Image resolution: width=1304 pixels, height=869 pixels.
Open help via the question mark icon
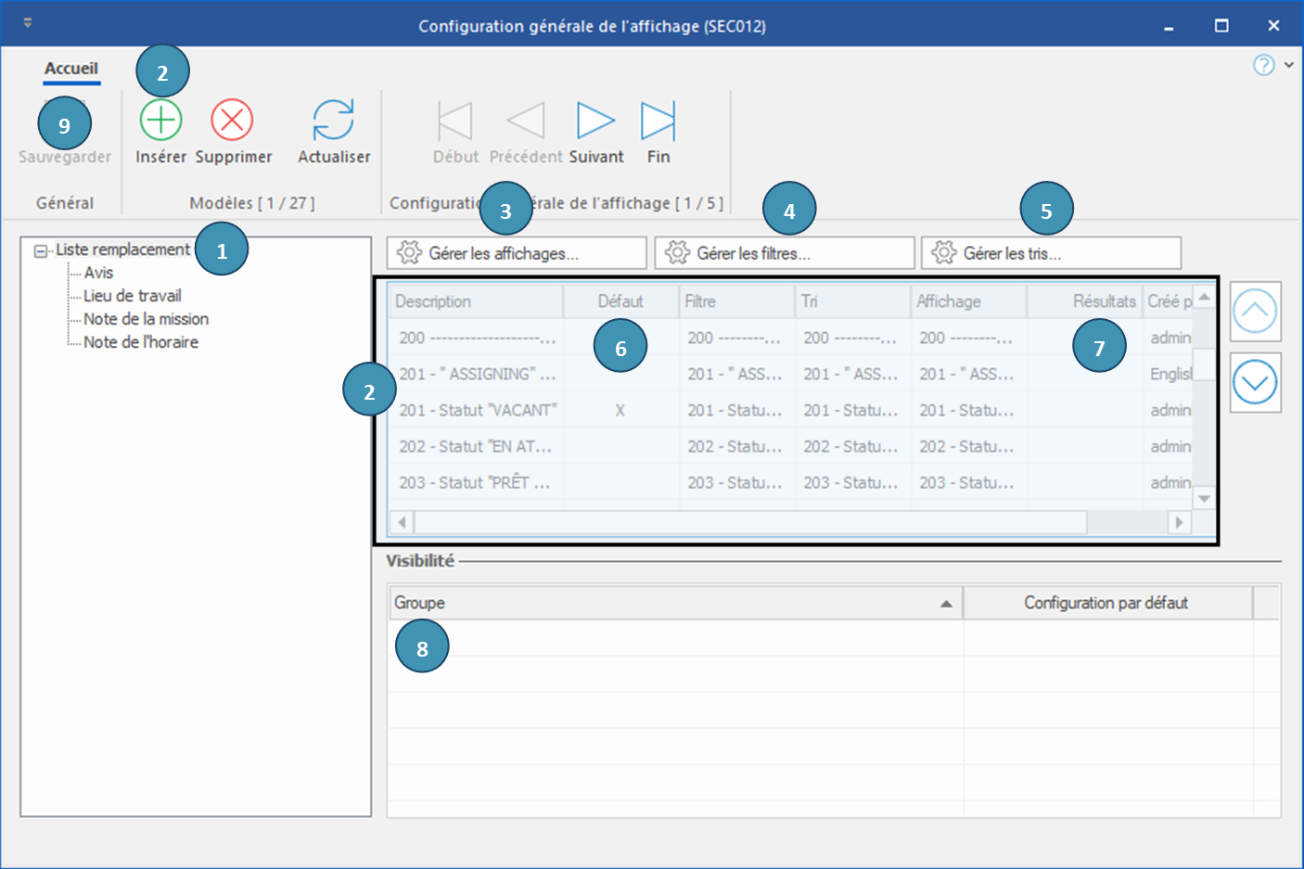[1263, 65]
